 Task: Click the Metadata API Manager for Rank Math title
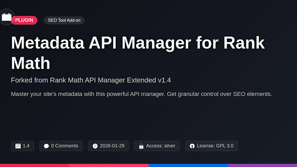[138, 53]
